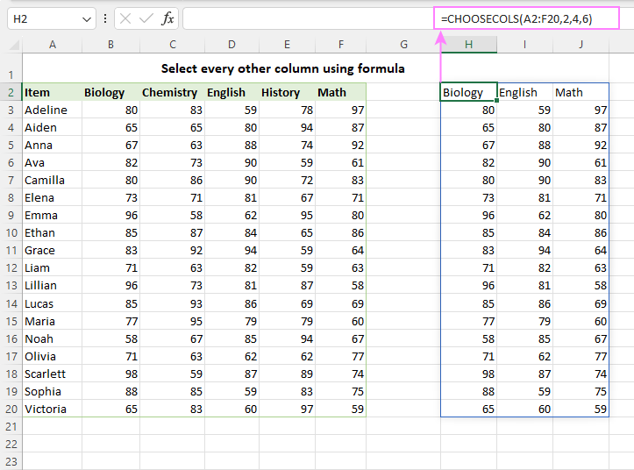Screen dimensions: 634x470
Task: Click the fill handle of cell H2
Action: coord(496,100)
